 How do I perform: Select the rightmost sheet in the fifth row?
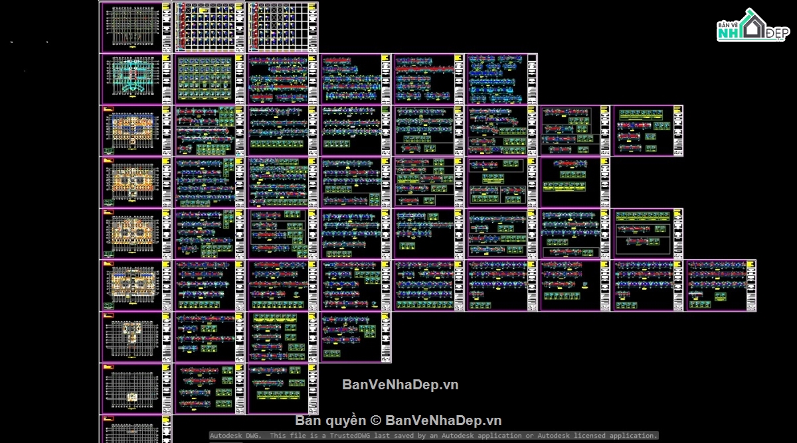[x=648, y=234]
